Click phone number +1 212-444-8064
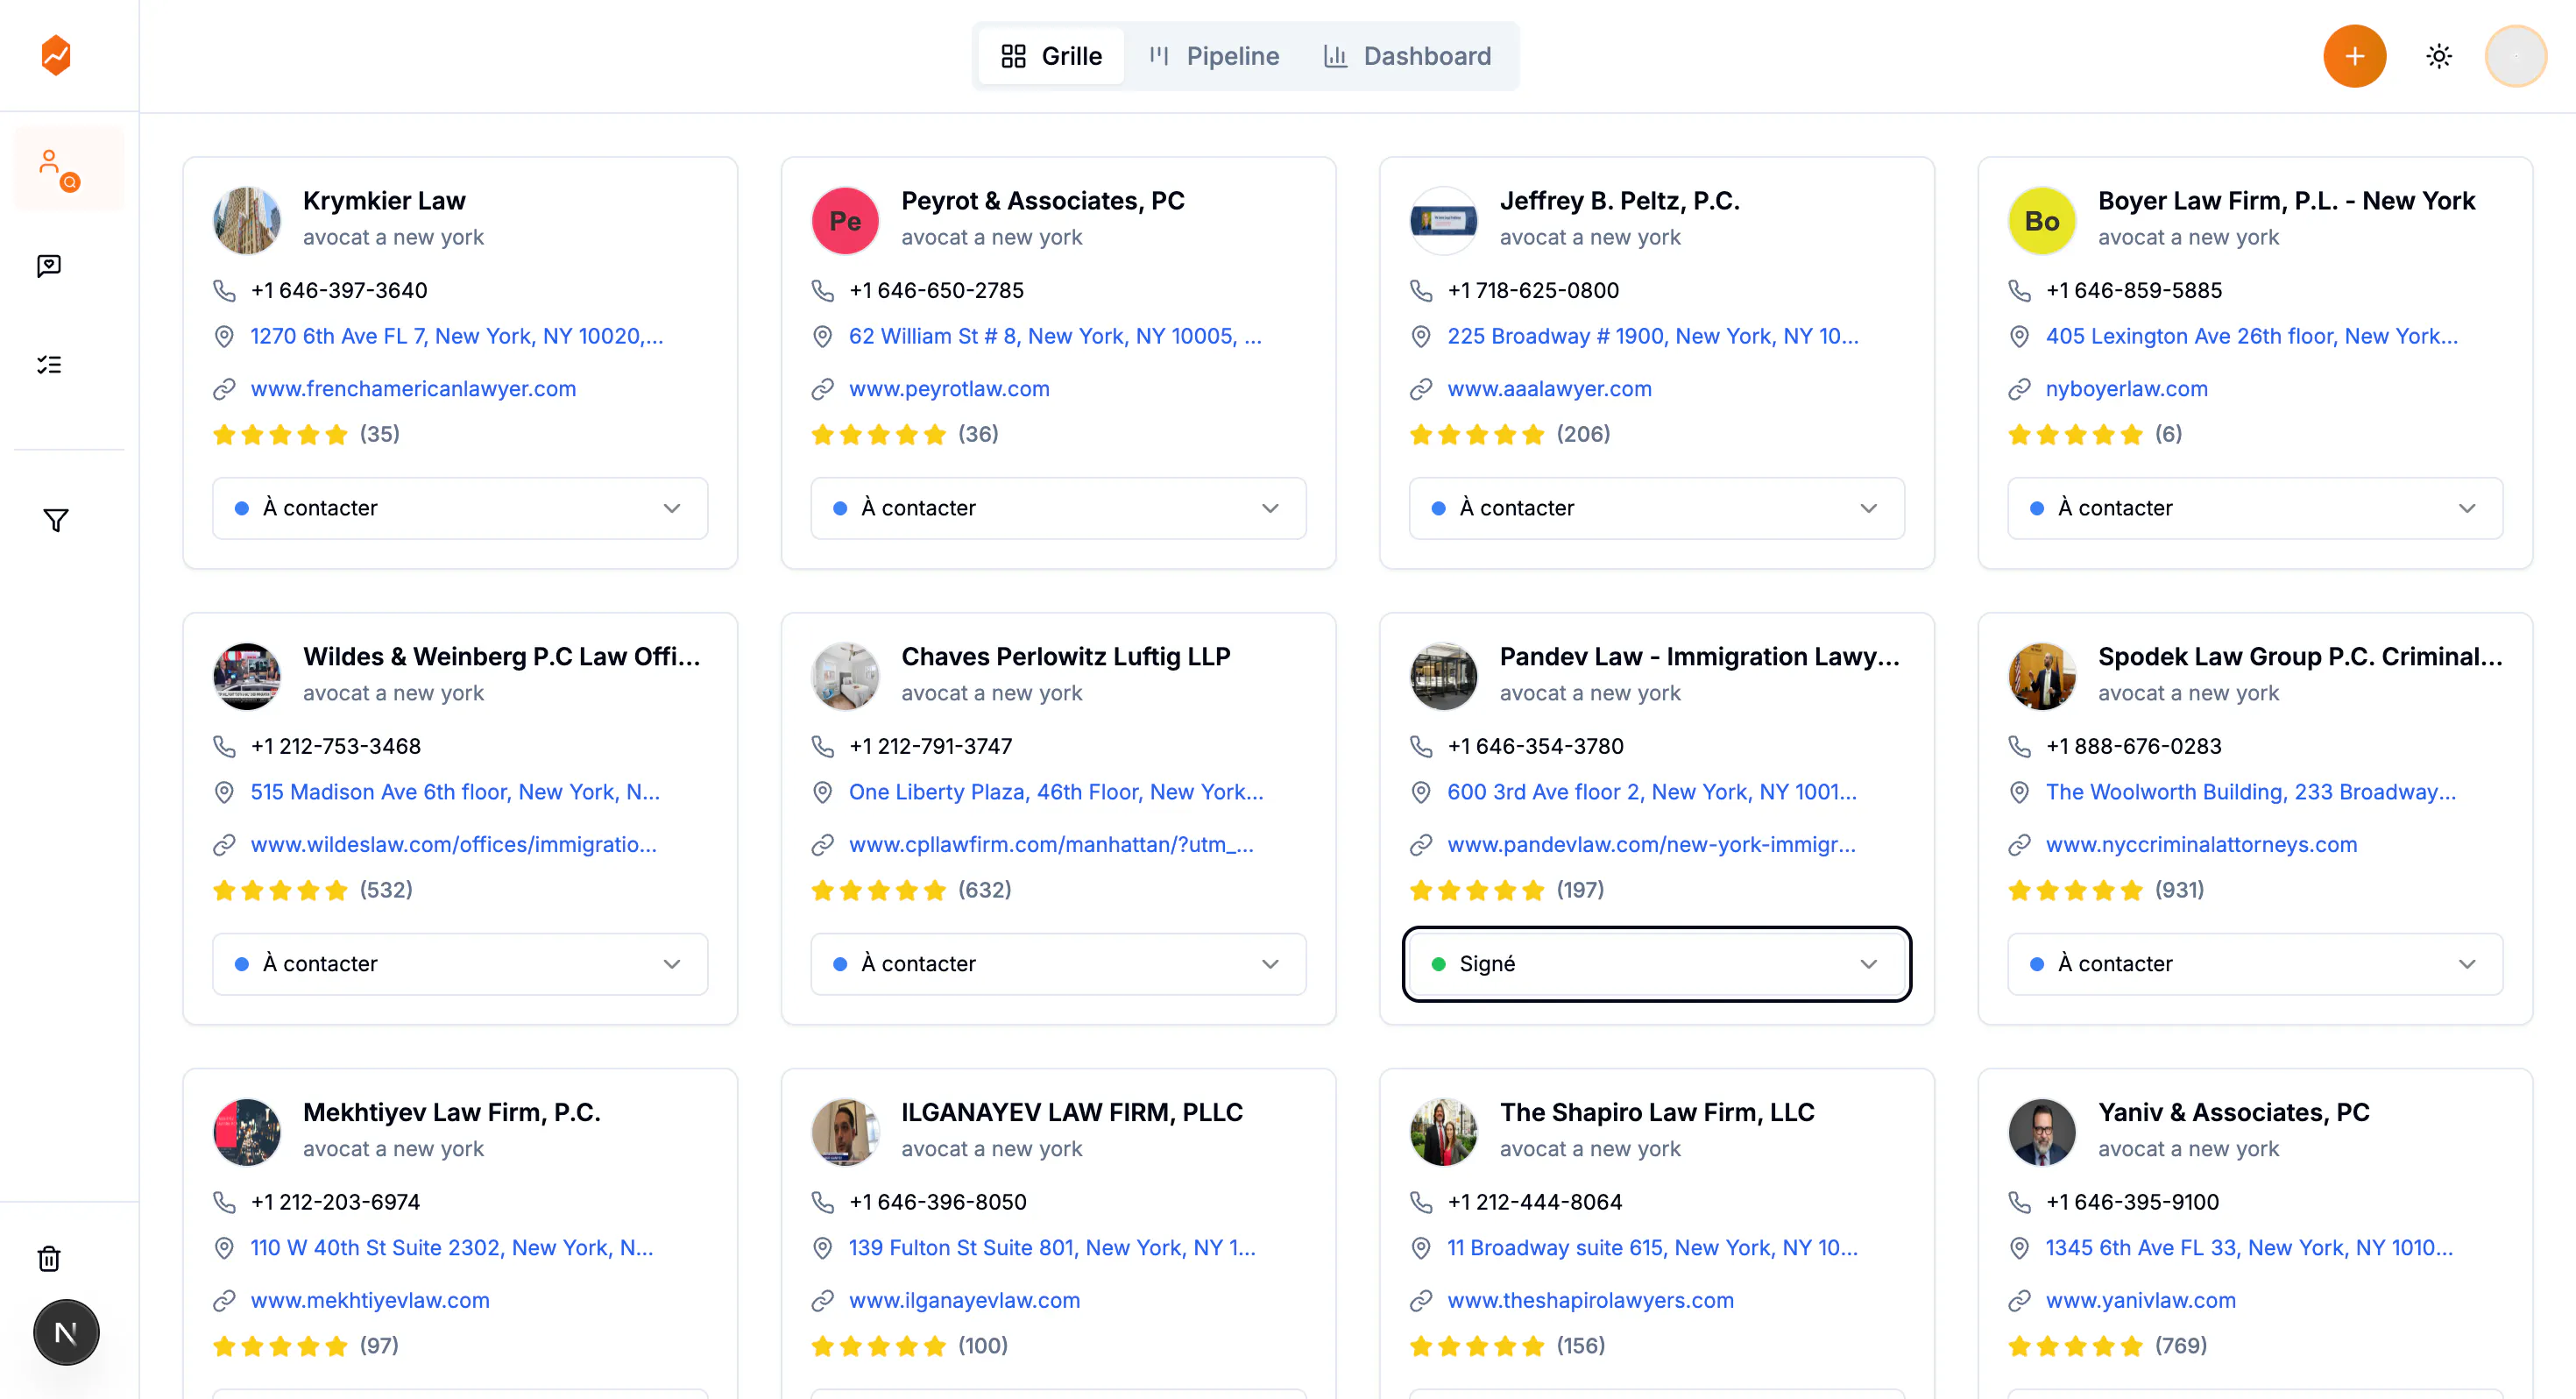Viewport: 2576px width, 1399px height. pyautogui.click(x=1534, y=1202)
